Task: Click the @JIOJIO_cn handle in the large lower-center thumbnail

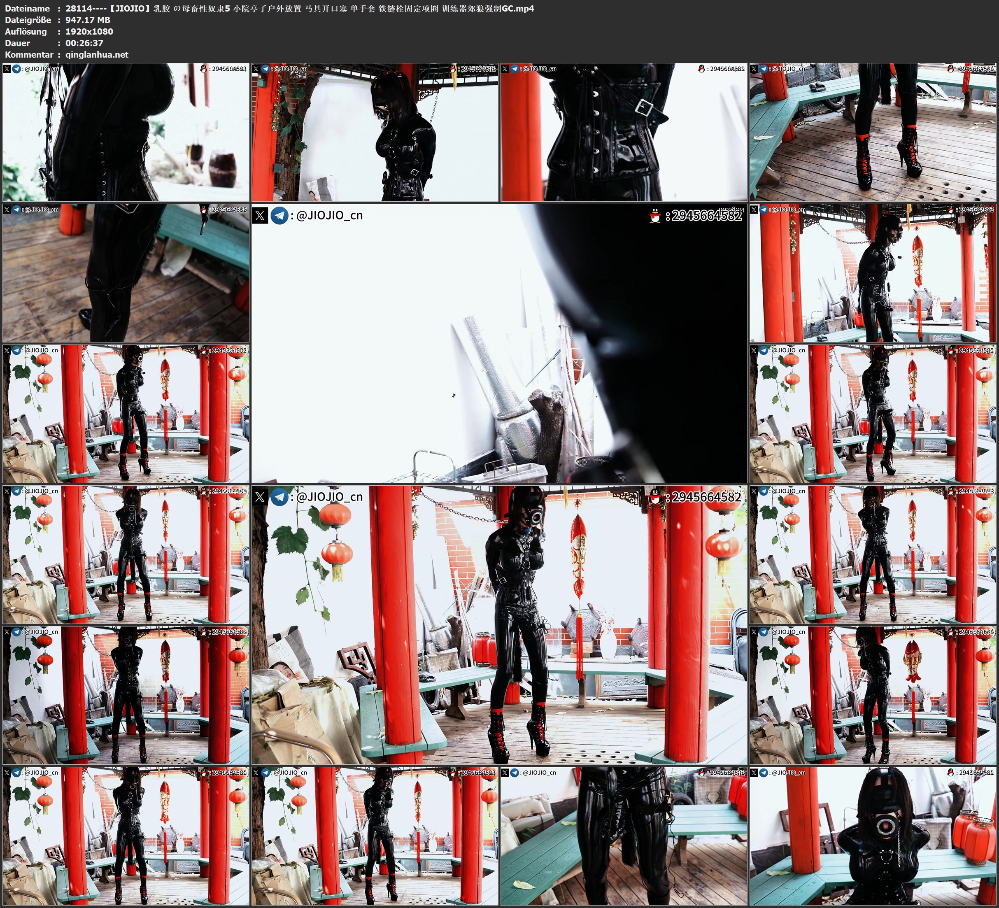Action: 329,497
